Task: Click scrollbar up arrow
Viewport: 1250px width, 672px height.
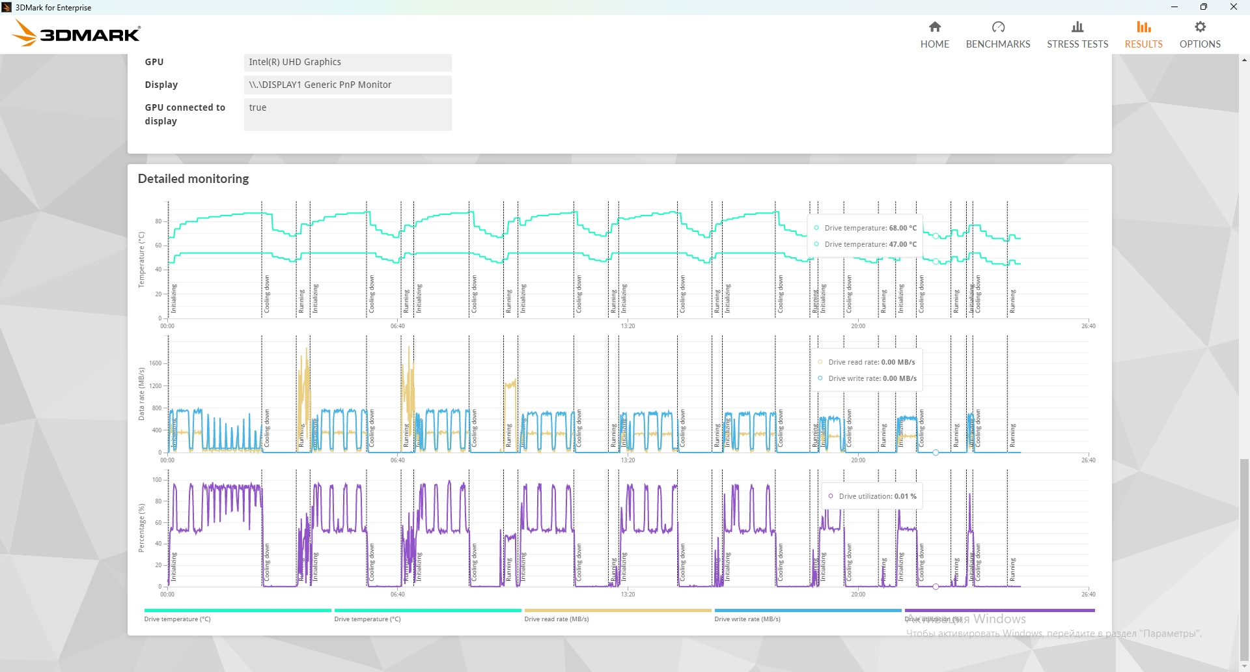Action: coord(1244,60)
